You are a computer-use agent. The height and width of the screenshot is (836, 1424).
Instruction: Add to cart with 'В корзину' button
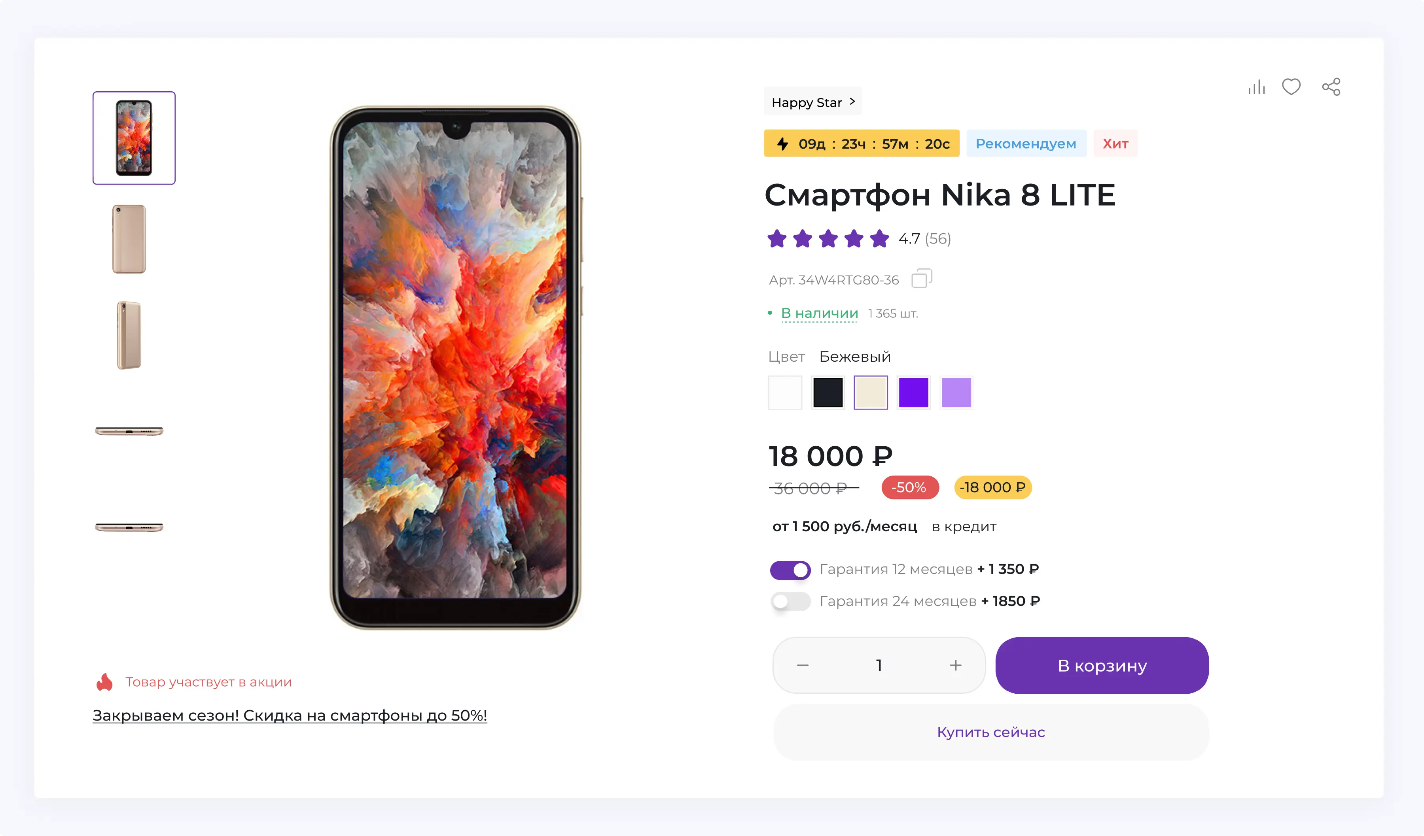click(x=1102, y=665)
